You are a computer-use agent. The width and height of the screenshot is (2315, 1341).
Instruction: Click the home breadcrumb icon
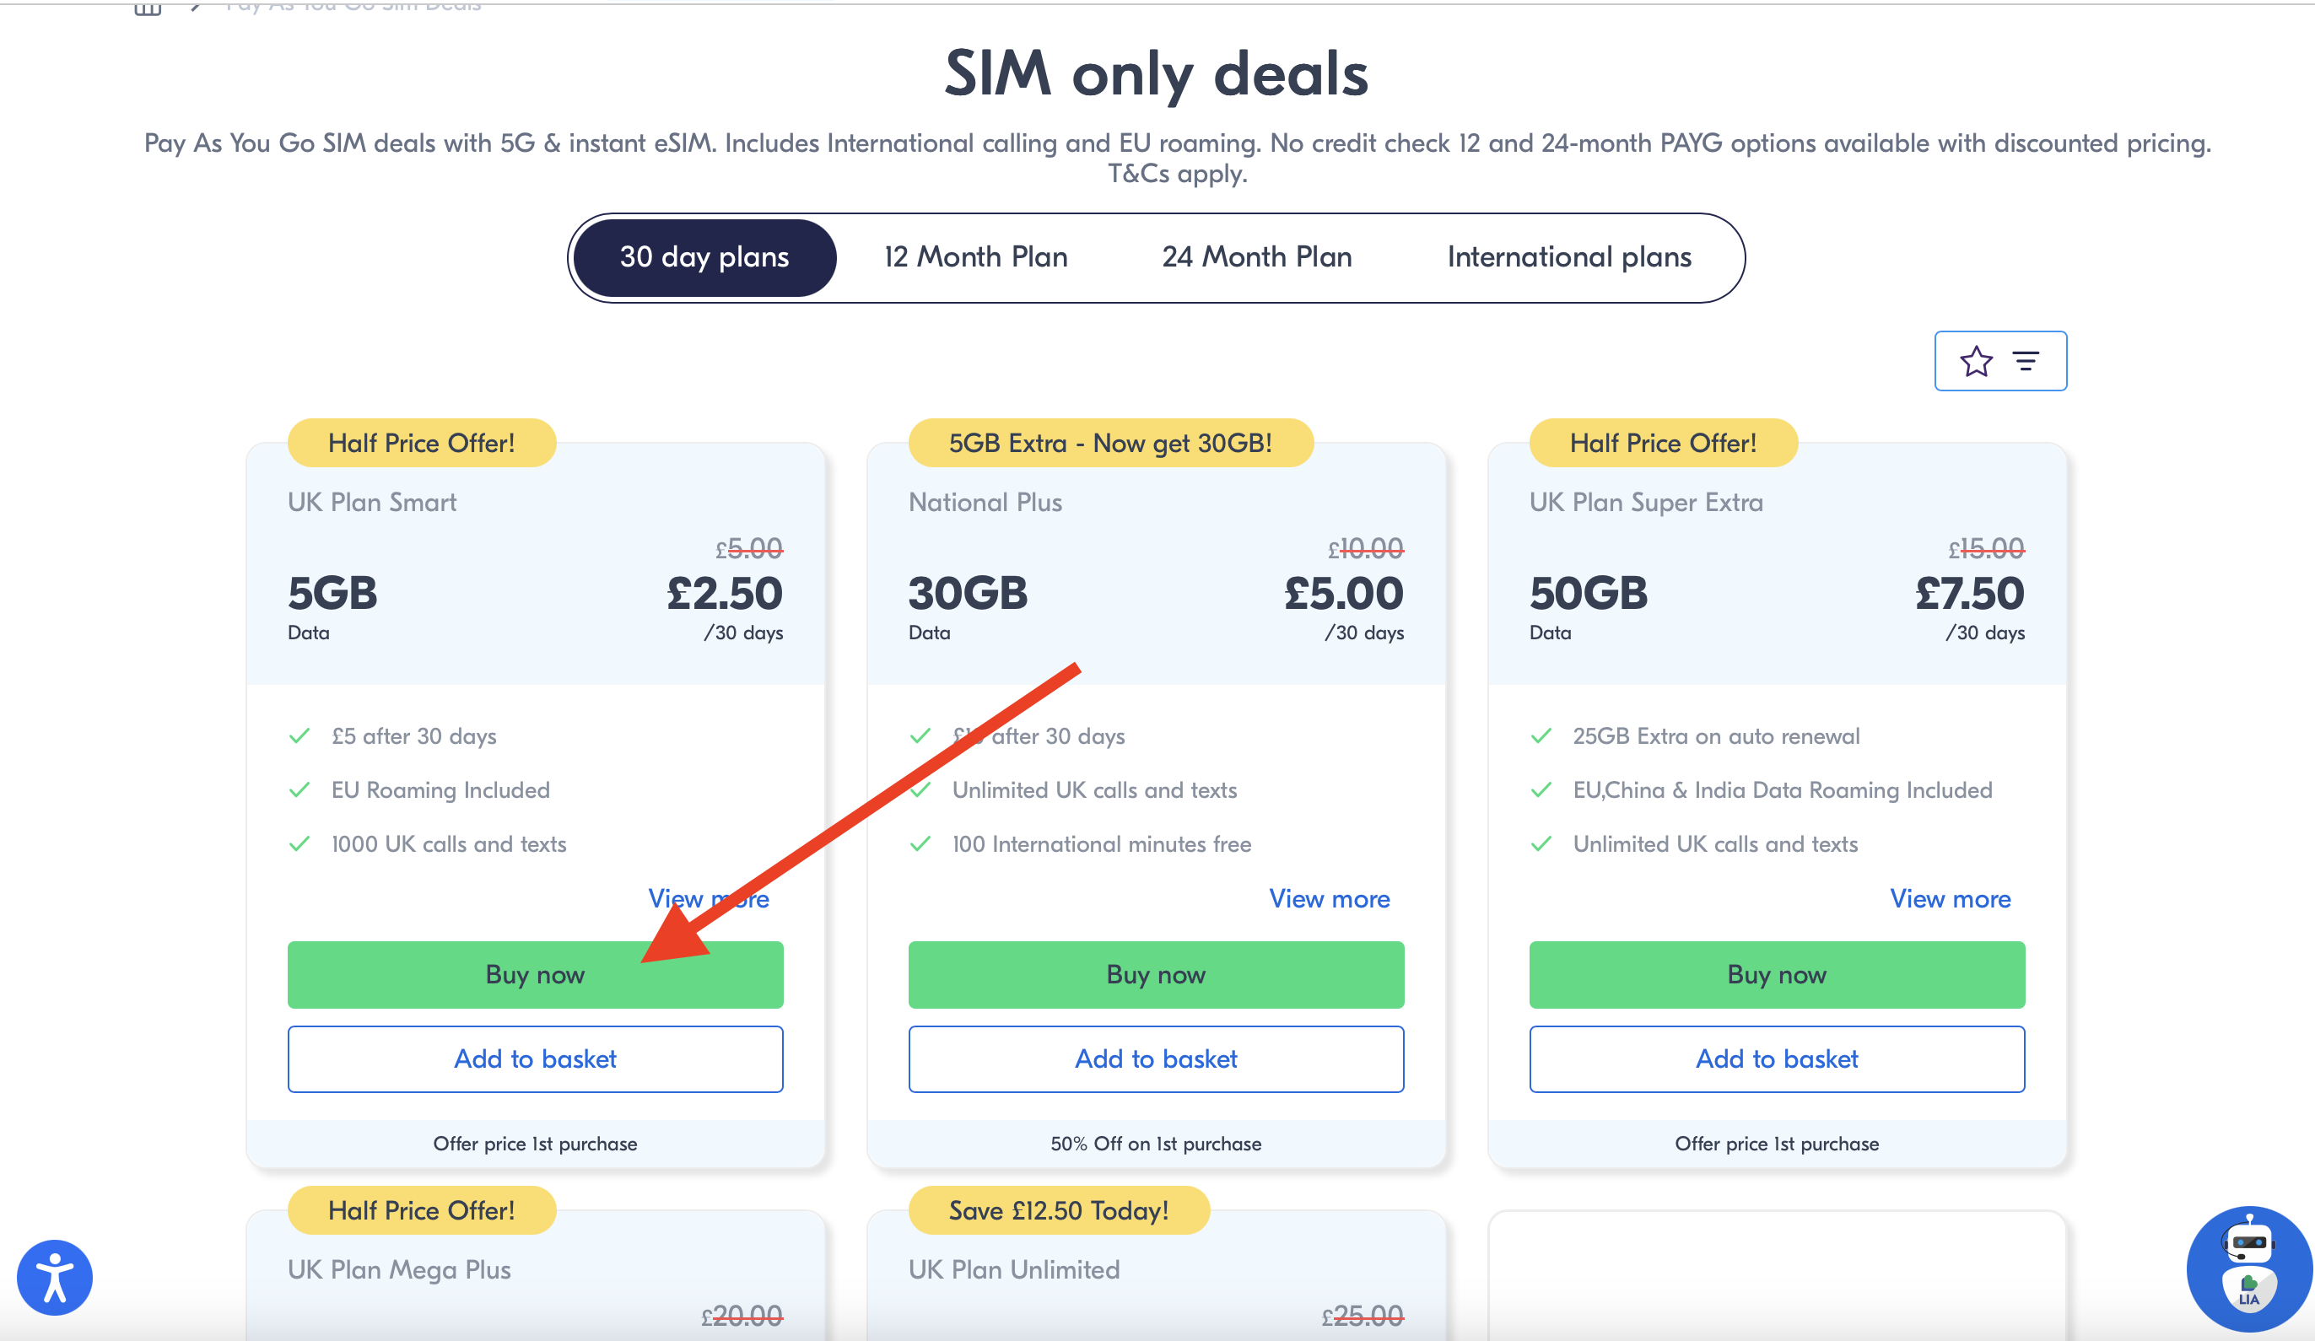(147, 8)
